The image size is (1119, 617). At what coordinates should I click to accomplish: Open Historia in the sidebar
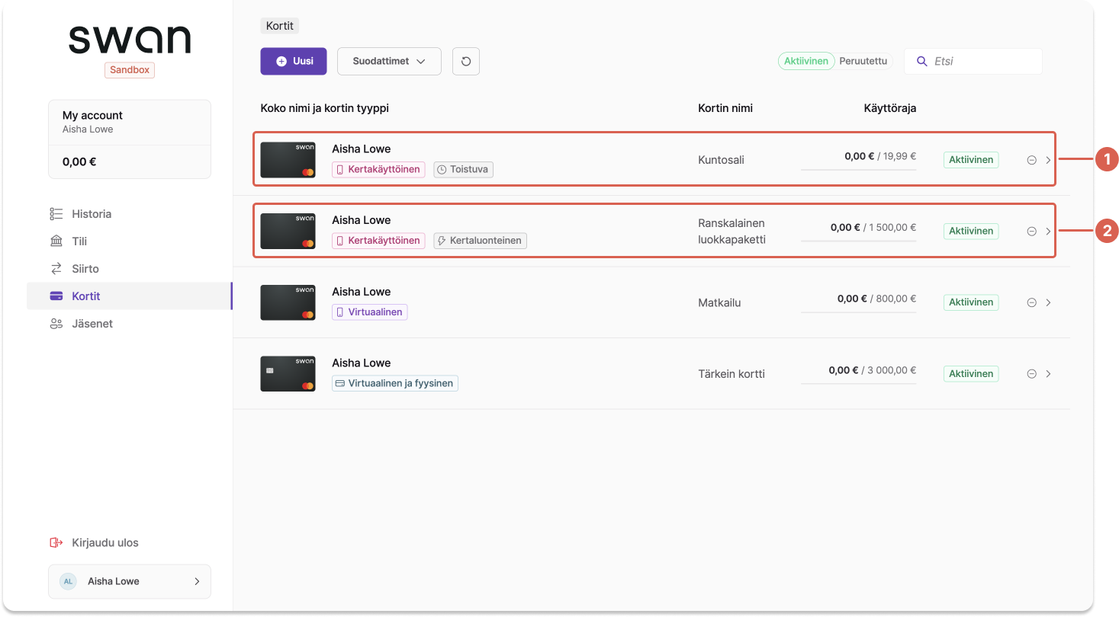click(129, 214)
